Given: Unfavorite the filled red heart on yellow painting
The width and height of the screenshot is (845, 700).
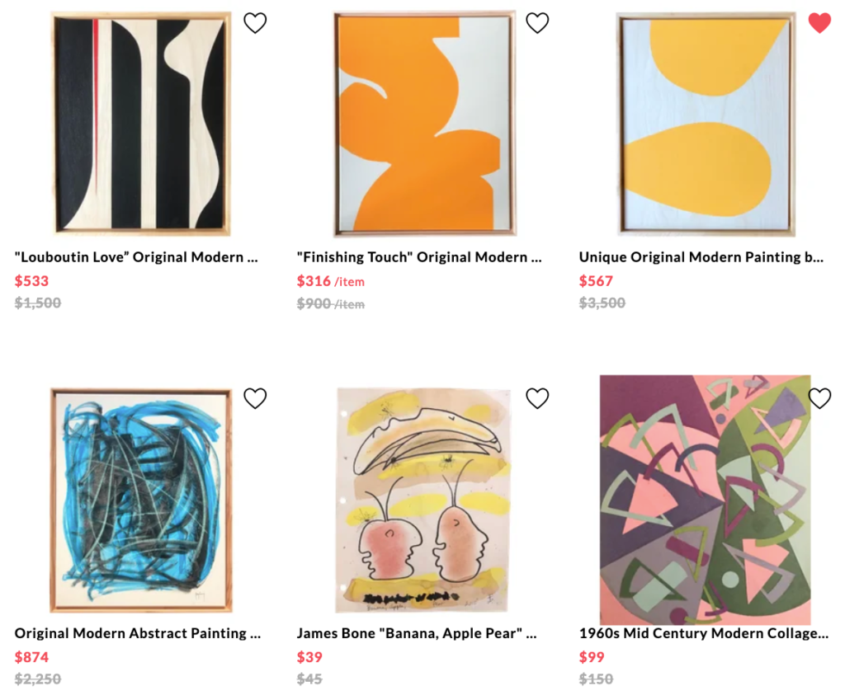Looking at the screenshot, I should (819, 23).
